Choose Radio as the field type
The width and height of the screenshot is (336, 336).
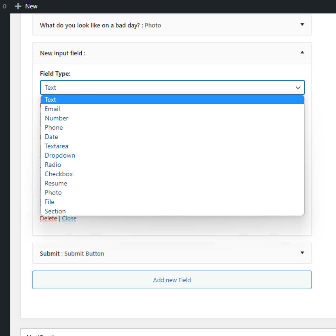coord(172,165)
